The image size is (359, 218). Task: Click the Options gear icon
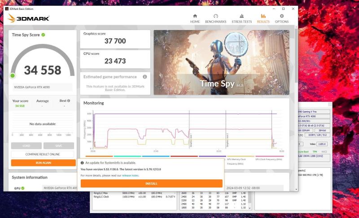282,16
